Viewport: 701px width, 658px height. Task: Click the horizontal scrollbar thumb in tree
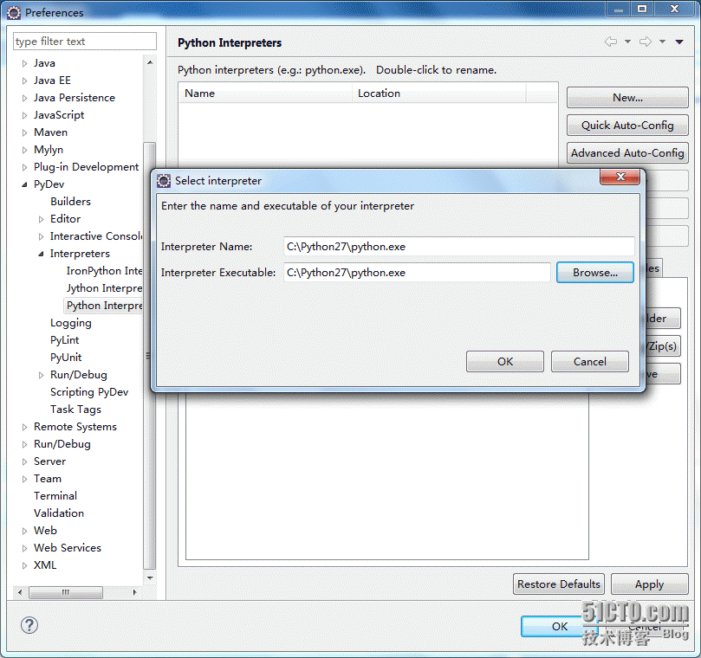coord(66,592)
